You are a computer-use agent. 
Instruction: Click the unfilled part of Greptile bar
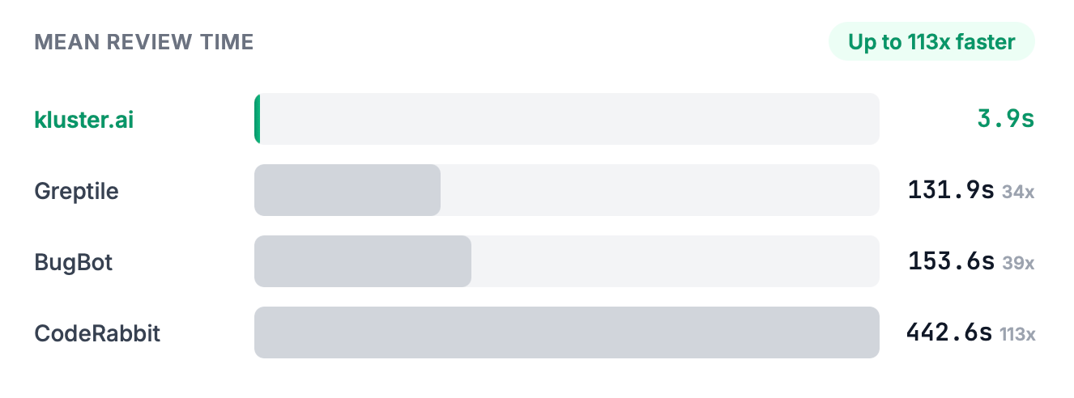pyautogui.click(x=659, y=190)
